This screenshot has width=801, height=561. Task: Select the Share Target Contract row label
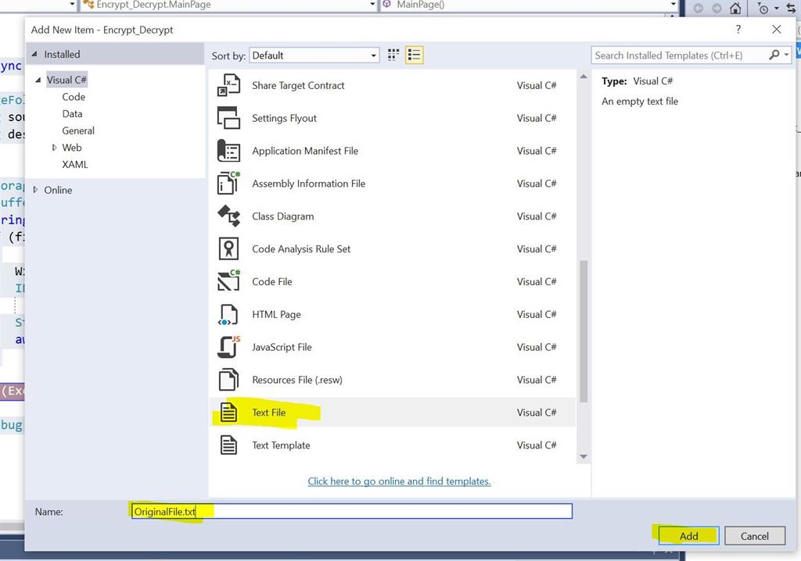click(x=298, y=86)
